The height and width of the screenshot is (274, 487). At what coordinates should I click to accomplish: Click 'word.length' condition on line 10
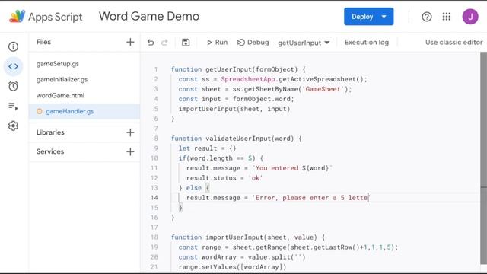212,158
